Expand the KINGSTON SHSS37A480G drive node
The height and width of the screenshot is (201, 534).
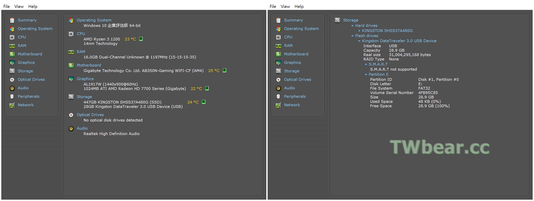[x=359, y=31]
